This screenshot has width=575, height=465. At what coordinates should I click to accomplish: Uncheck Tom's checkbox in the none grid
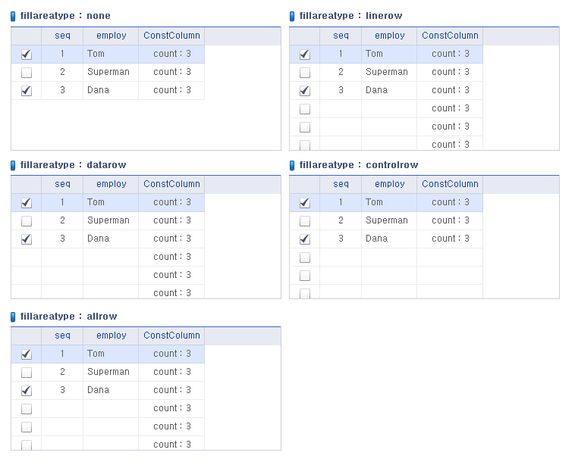click(27, 55)
